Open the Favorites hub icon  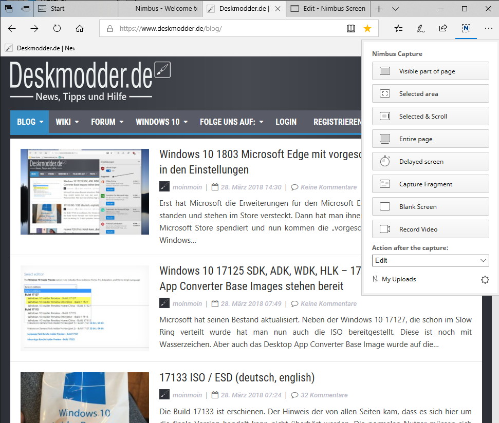pyautogui.click(x=398, y=28)
